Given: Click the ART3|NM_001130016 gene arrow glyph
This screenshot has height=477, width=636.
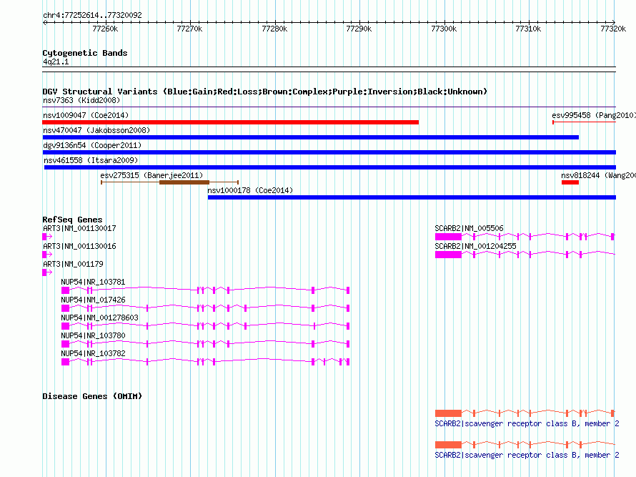Looking at the screenshot, I should coord(47,255).
